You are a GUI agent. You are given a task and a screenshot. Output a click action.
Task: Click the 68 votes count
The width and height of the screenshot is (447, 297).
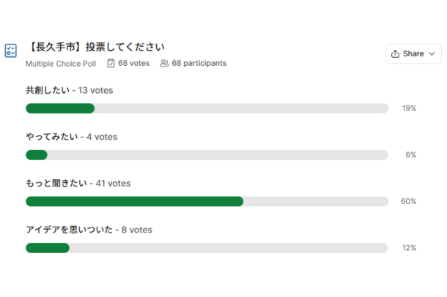(x=133, y=63)
